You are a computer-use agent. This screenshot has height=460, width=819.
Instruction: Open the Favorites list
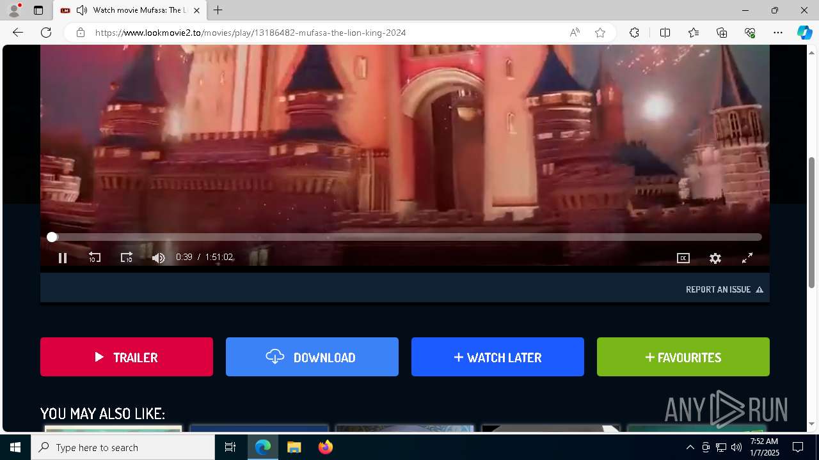694,33
